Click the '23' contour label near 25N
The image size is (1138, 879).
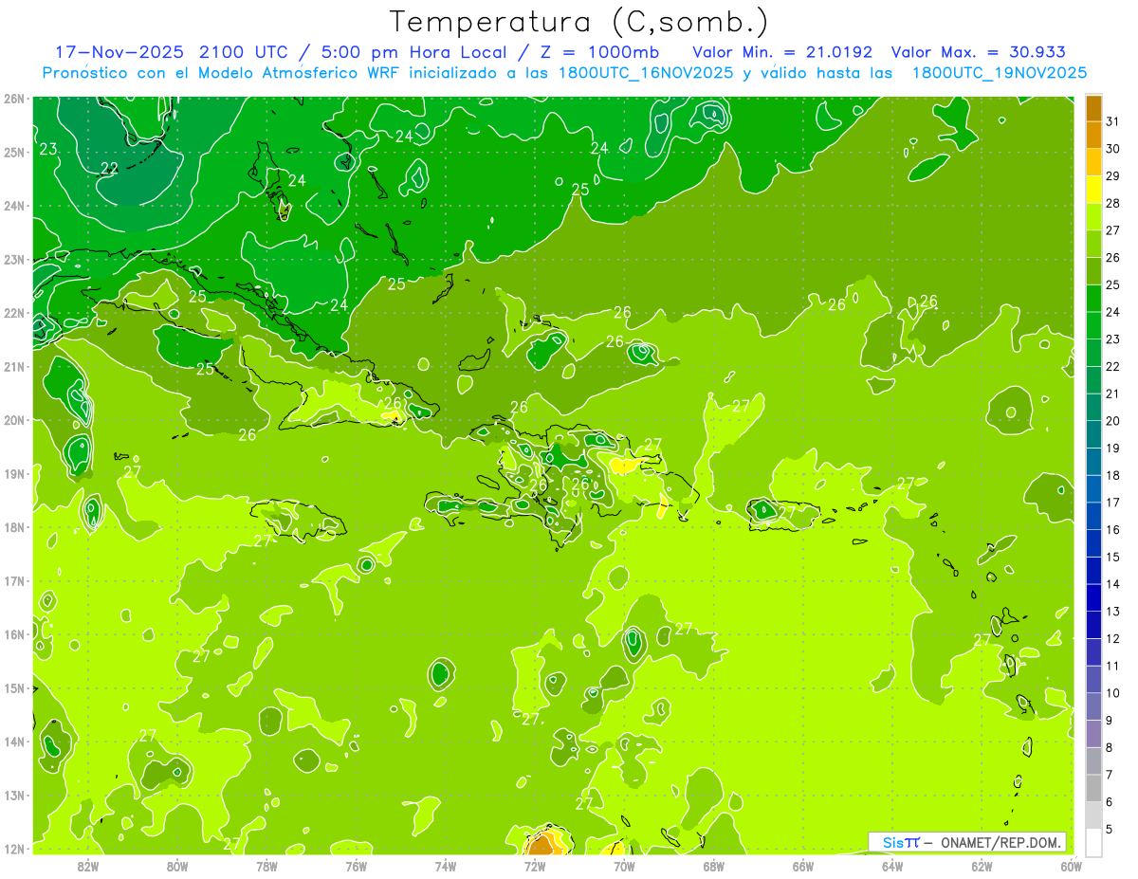tap(48, 149)
